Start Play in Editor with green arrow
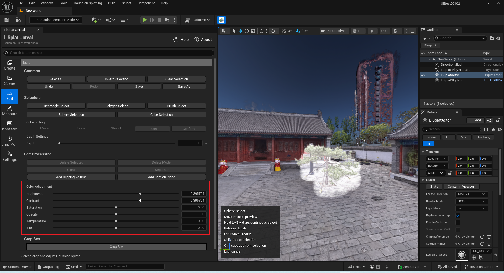 tap(144, 20)
